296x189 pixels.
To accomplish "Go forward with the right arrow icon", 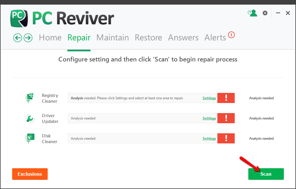I will click(28, 38).
